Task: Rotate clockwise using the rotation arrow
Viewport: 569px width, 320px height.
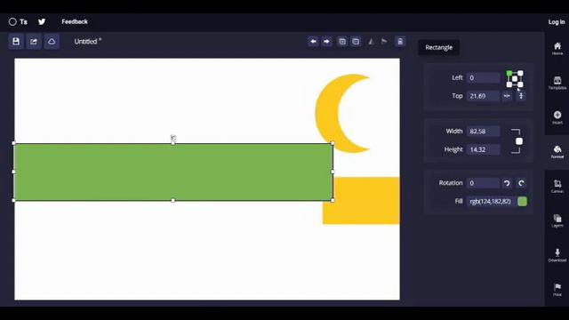Action: [521, 183]
